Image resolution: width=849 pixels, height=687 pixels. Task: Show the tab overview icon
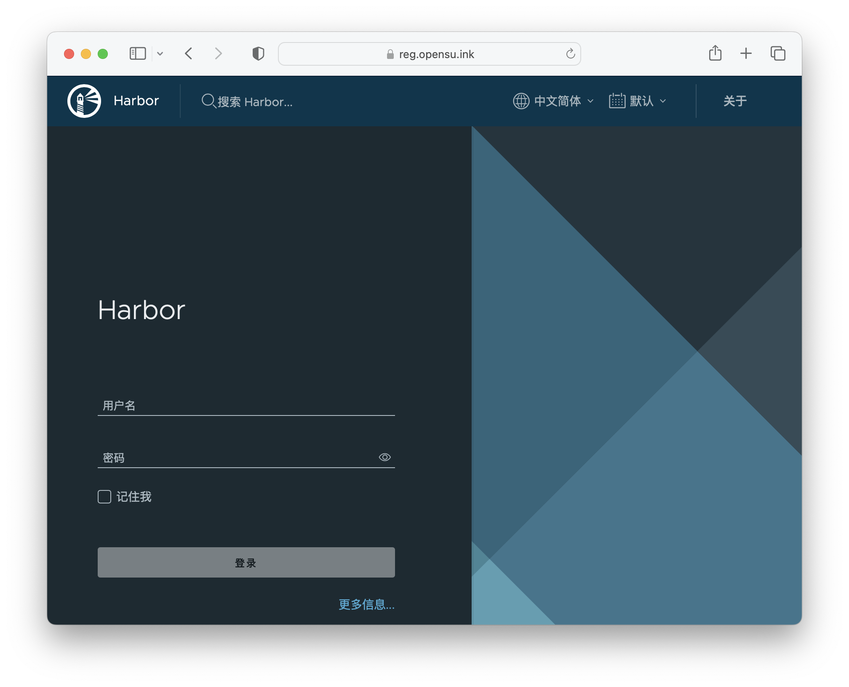[x=778, y=53]
